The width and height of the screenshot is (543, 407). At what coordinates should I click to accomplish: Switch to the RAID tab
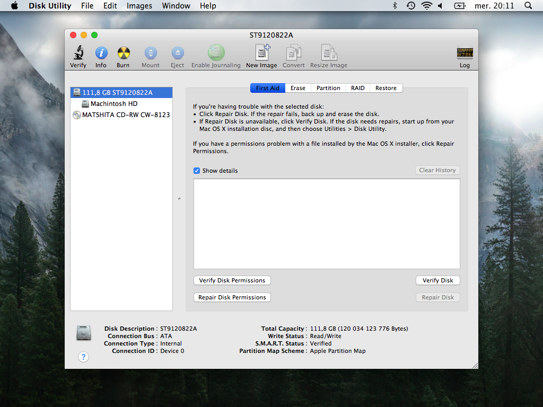(358, 88)
